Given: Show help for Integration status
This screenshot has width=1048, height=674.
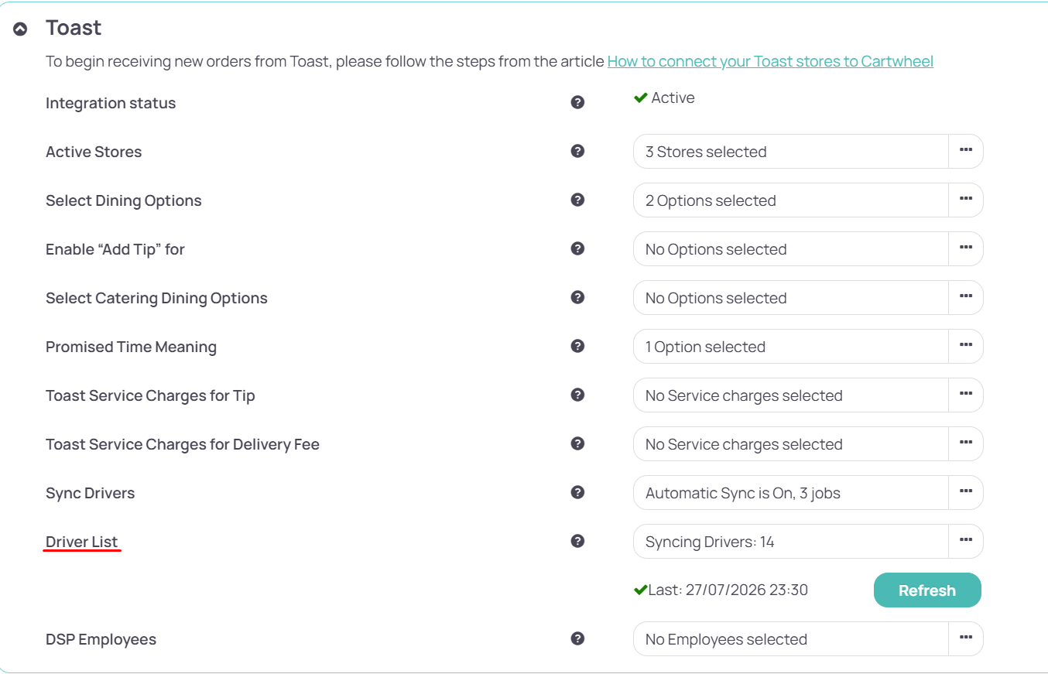Looking at the screenshot, I should point(577,102).
